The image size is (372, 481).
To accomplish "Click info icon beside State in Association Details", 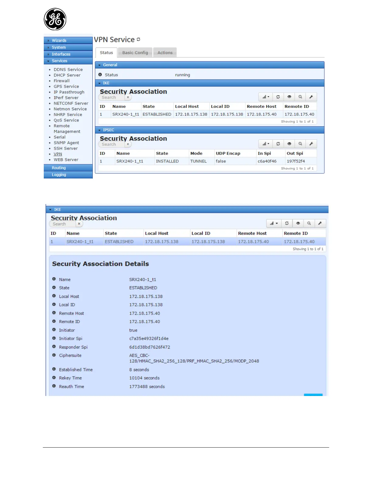I will [54, 288].
